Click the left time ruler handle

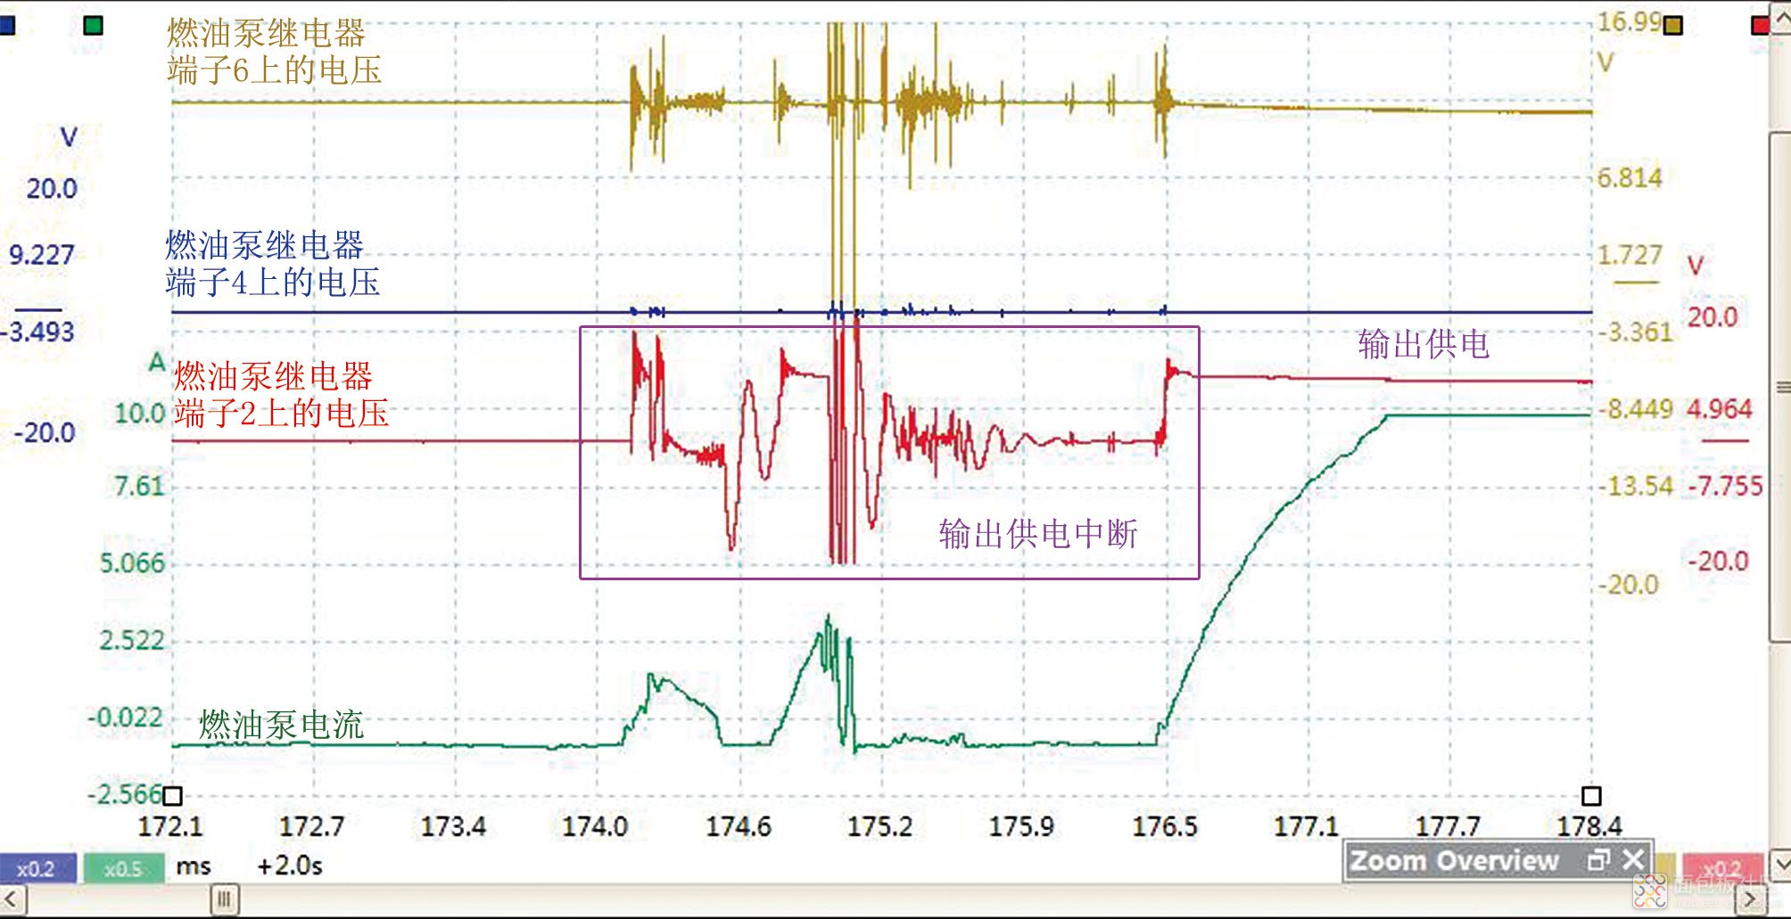(x=173, y=796)
